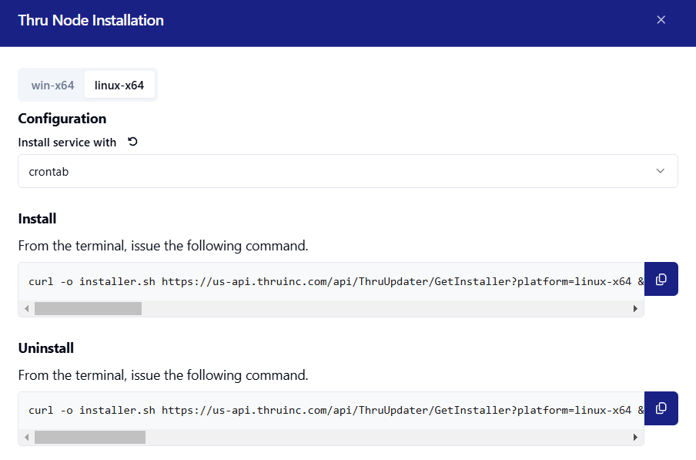
Task: Click the Uninstall command scrollbar thumb
Action: pos(90,438)
